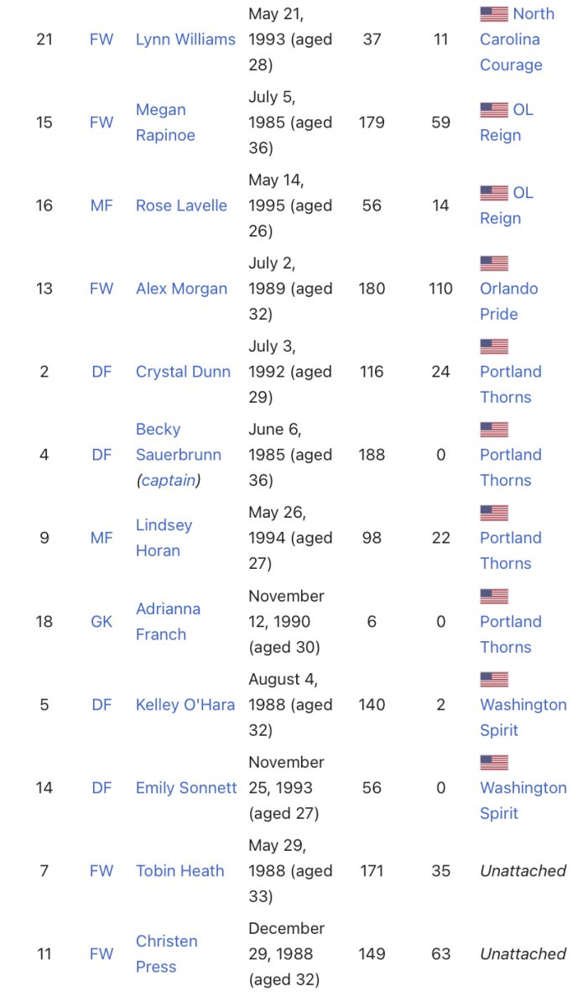588x1007 pixels.
Task: Click the US flag in Kelley O'Hara's row
Action: [x=494, y=680]
